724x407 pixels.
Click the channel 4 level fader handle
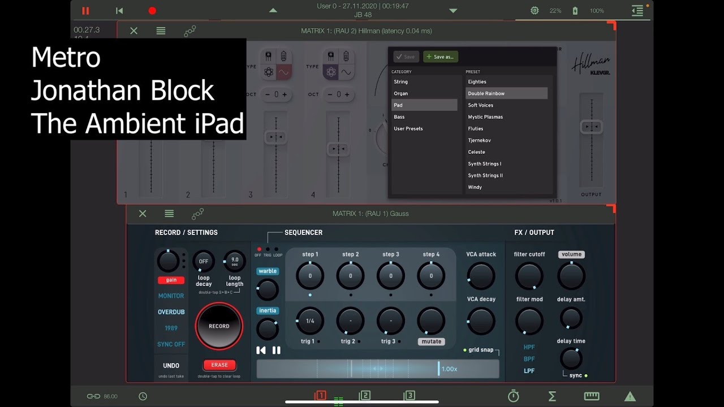coord(338,149)
